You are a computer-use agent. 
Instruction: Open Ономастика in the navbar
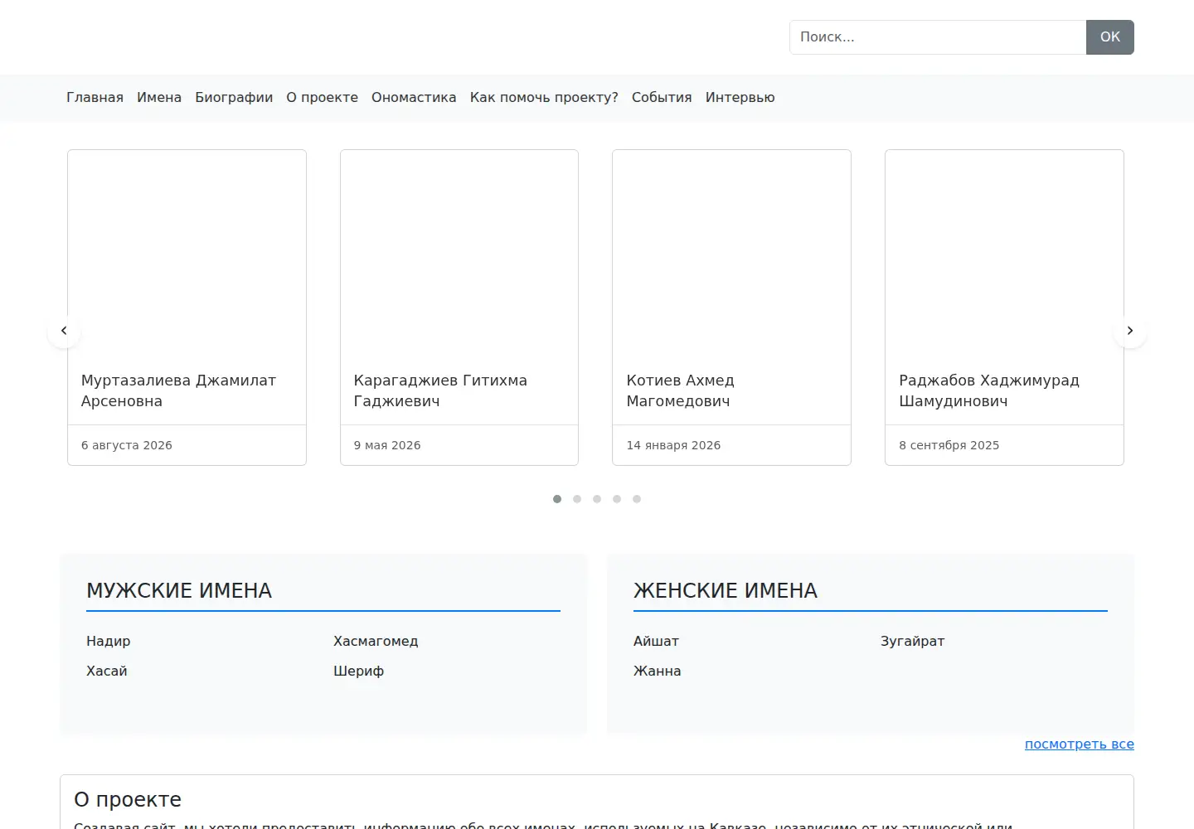(x=414, y=98)
